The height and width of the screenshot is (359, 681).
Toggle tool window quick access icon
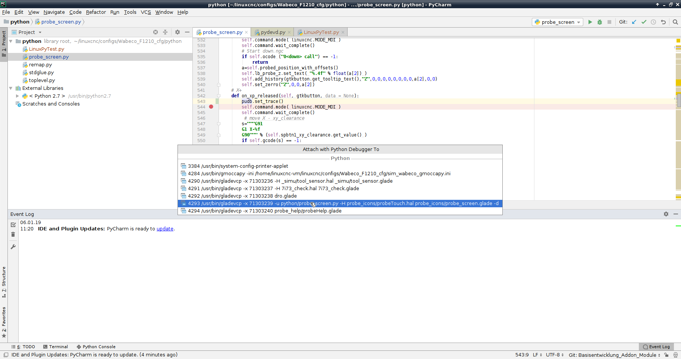6,355
